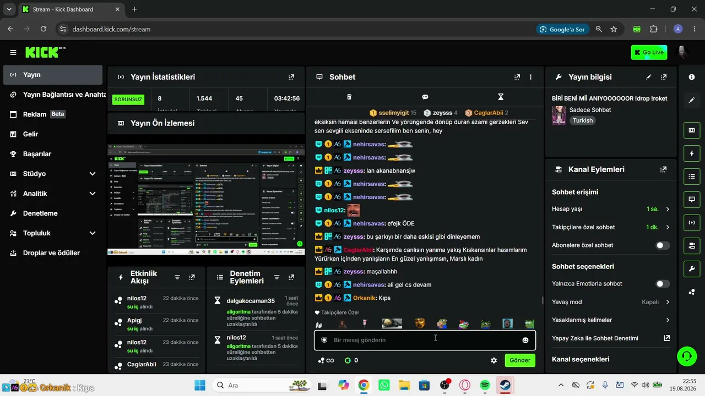Click the stream preview thumbnail
This screenshot has width=705, height=396.
(206, 199)
